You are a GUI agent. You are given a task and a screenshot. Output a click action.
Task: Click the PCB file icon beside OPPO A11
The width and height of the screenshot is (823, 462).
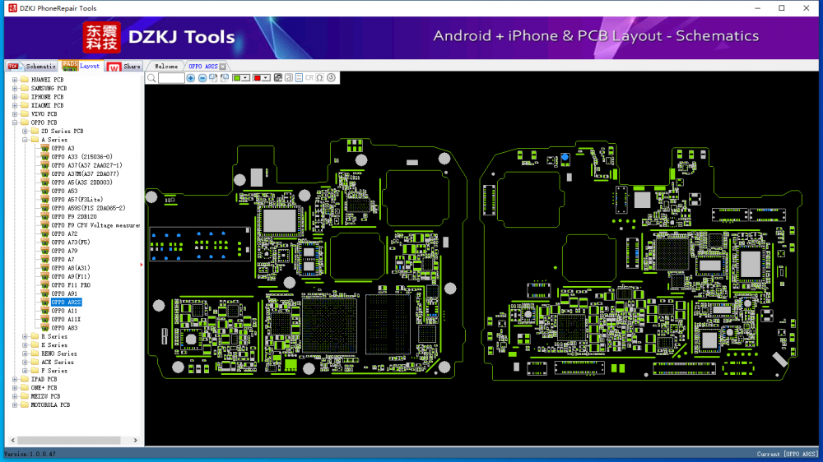click(x=45, y=311)
